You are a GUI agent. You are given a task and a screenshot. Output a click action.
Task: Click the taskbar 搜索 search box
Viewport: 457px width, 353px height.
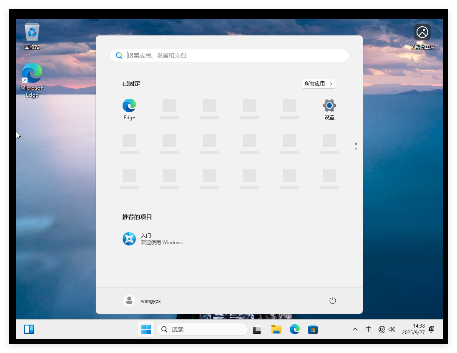(x=202, y=329)
